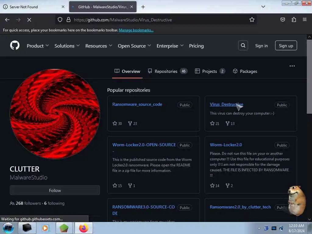Click the 2 forks on Worm-Locker2.0
Viewport: 312px width, 234px height.
(x=229, y=186)
